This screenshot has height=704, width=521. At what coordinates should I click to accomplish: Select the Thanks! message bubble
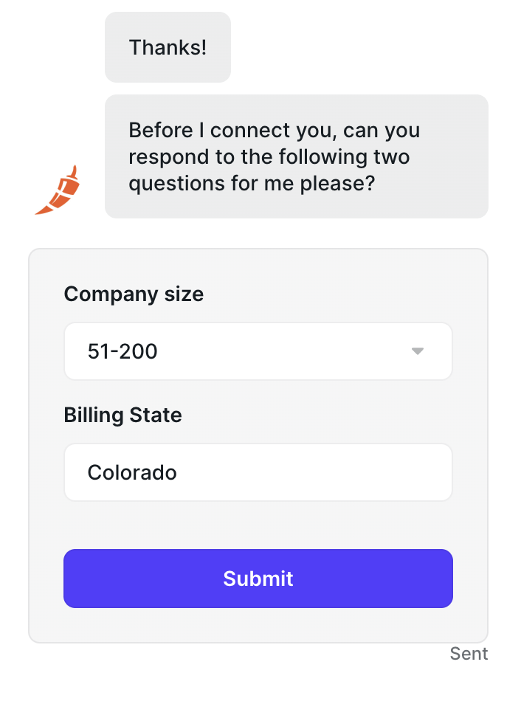[168, 47]
